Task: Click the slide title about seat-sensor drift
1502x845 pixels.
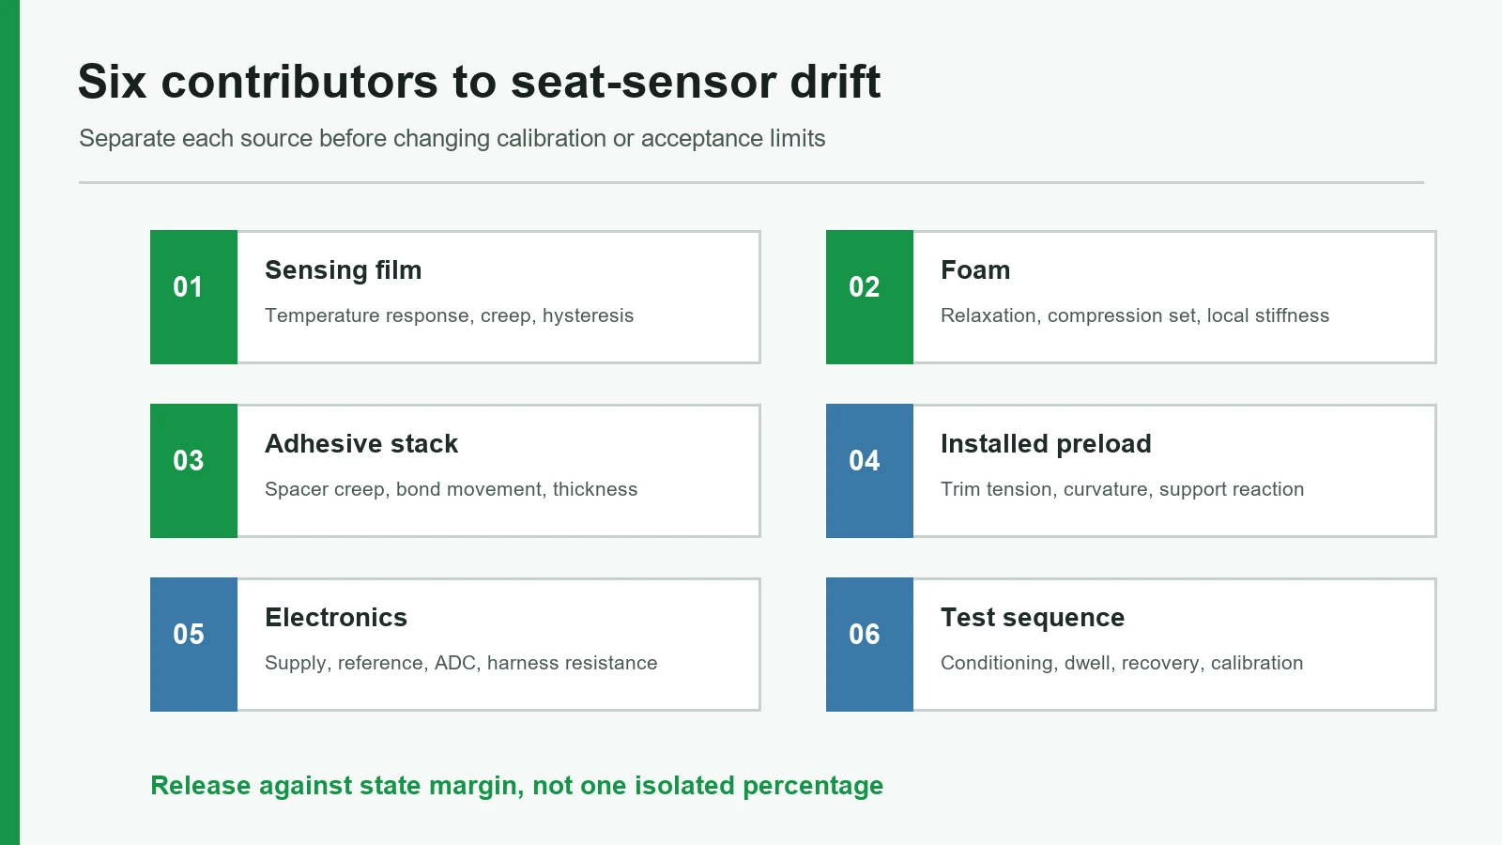Action: (x=479, y=82)
